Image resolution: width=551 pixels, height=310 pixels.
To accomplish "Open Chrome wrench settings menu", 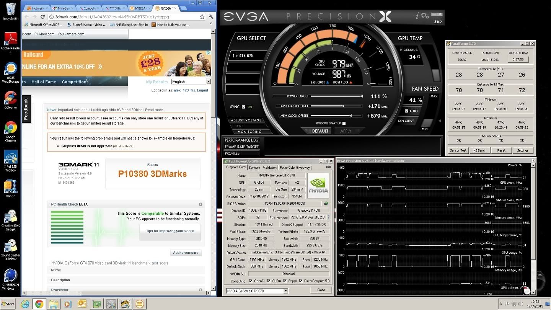I will pos(211,17).
